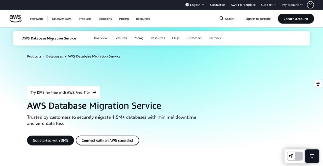The width and height of the screenshot is (323, 166).
Task: Expand the English language dropdown
Action: tap(195, 5)
